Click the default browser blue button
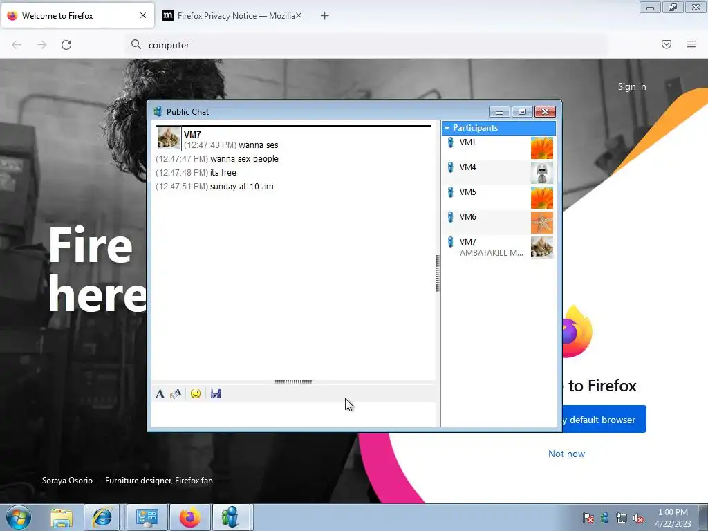The height and width of the screenshot is (531, 708). [604, 420]
